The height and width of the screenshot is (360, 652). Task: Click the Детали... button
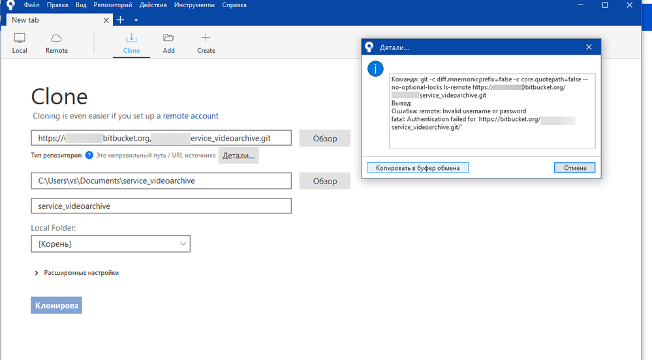(238, 156)
